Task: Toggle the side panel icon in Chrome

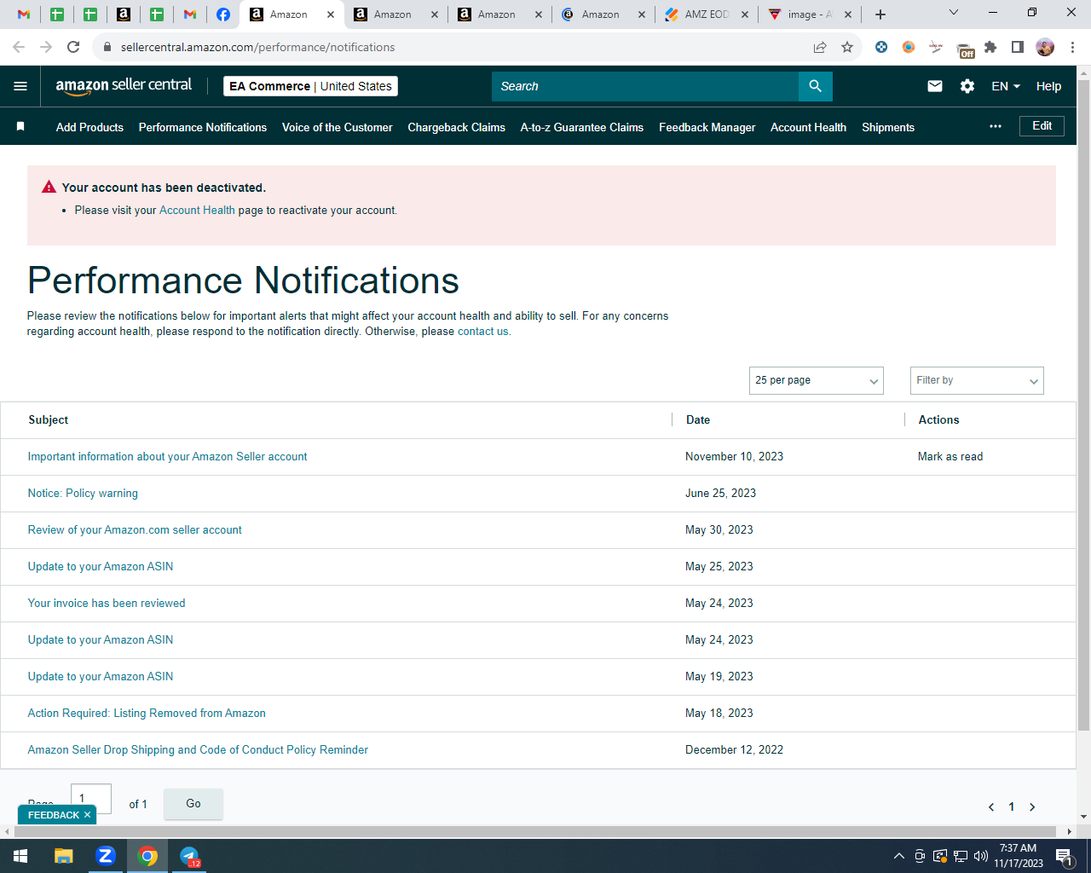Action: coord(1018,47)
